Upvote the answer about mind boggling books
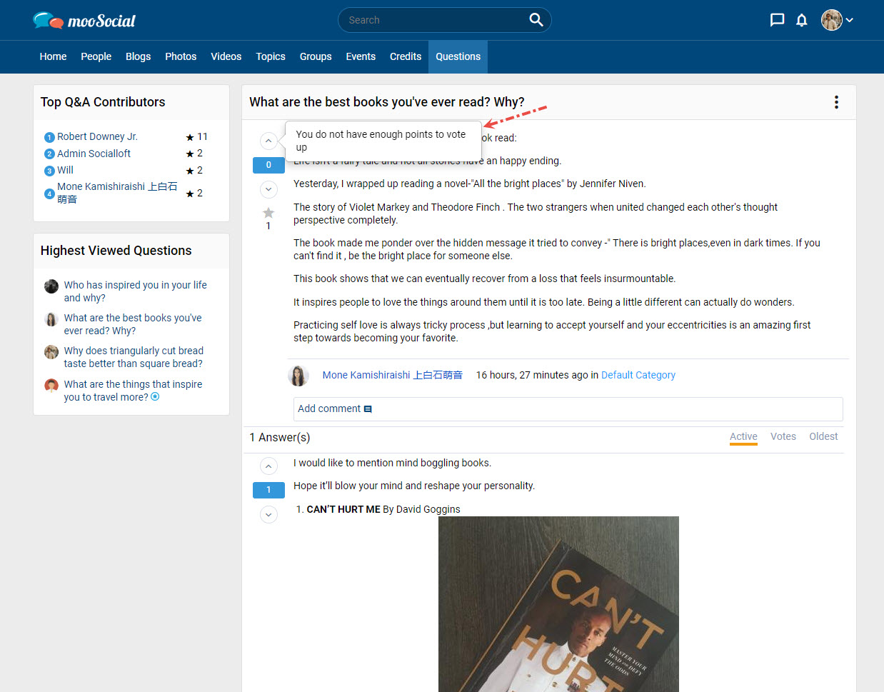884x692 pixels. point(268,466)
